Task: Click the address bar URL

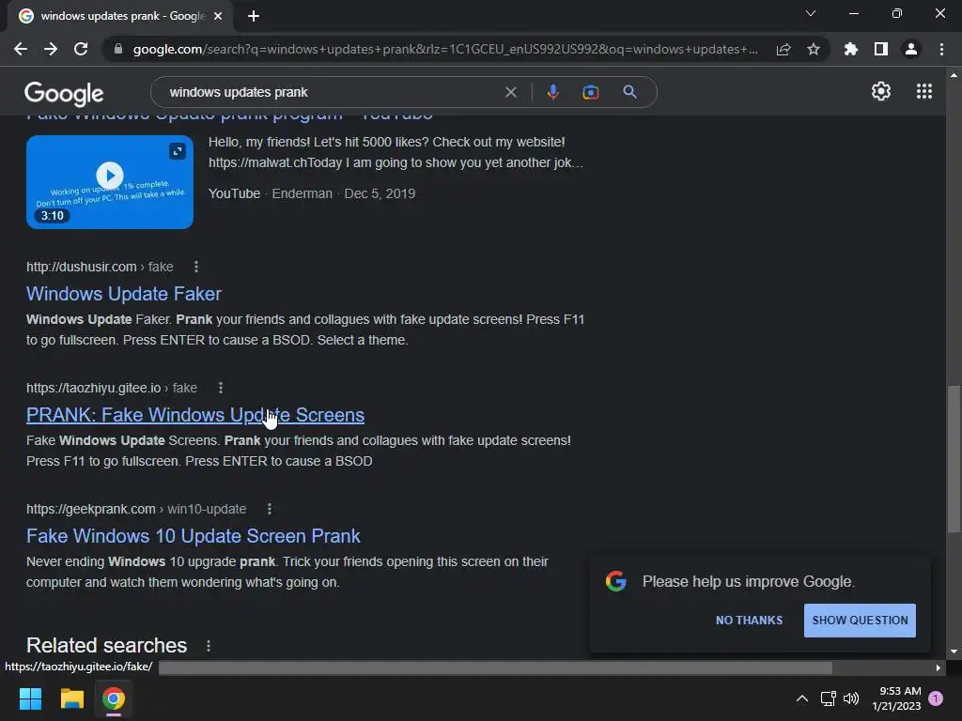Action: [x=445, y=49]
